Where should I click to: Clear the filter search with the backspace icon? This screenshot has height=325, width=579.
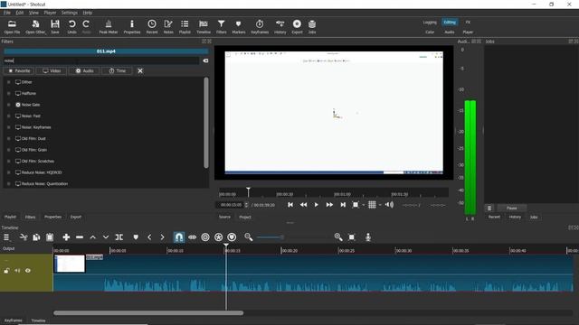205,60
